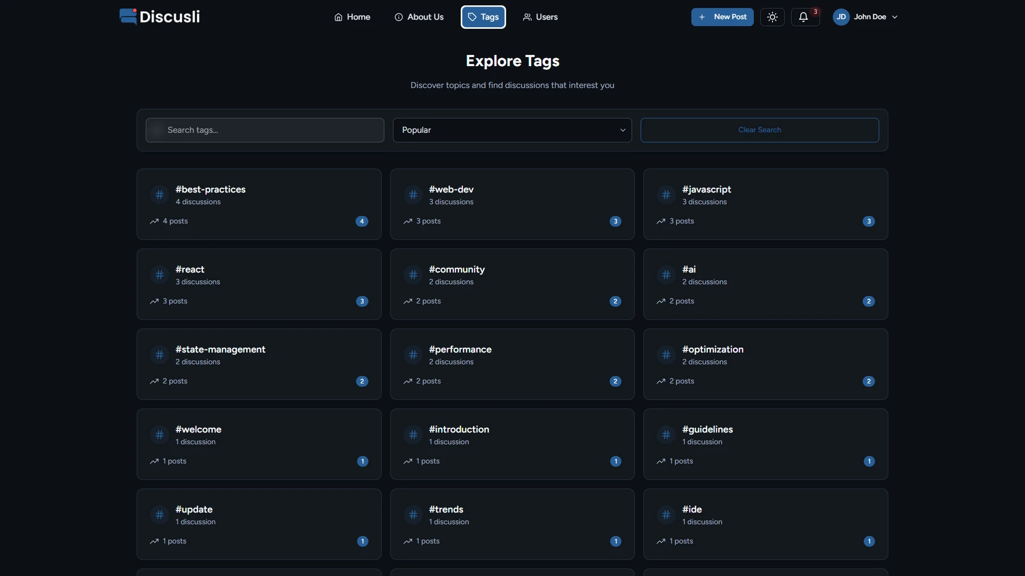The height and width of the screenshot is (576, 1025).
Task: Click '2 discussions' under #ai
Action: [704, 282]
